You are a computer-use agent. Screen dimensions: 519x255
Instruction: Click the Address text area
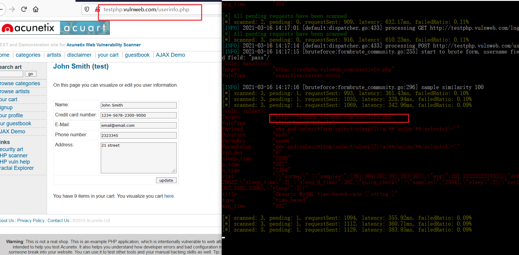coord(139,158)
